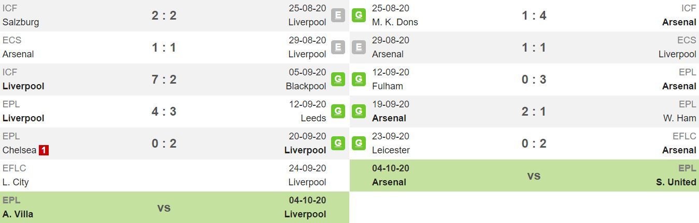Open the 0 : 2 Leicester–Arsenal score
The image size is (699, 223).
pyautogui.click(x=534, y=144)
